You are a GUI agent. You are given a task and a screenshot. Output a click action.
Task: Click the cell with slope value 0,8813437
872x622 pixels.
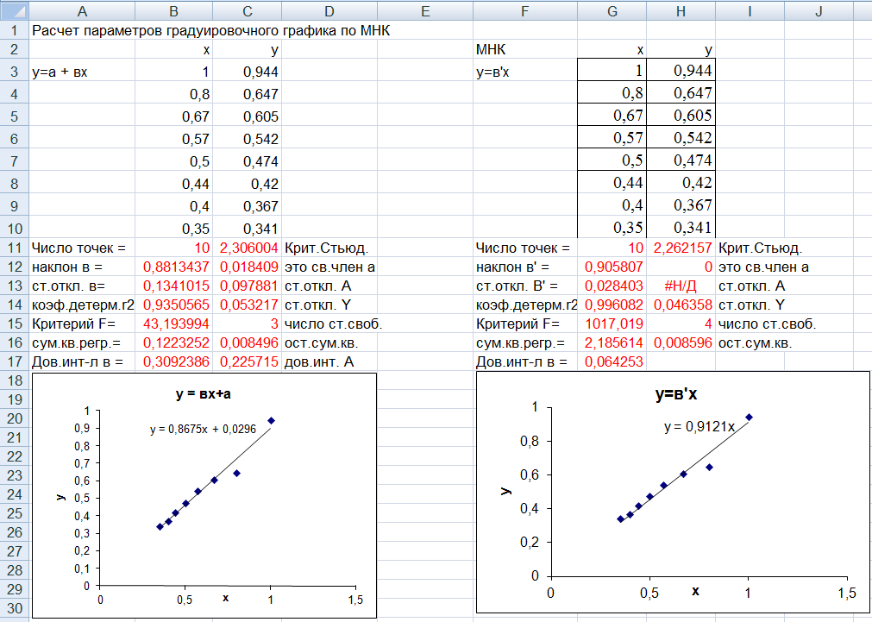[177, 267]
